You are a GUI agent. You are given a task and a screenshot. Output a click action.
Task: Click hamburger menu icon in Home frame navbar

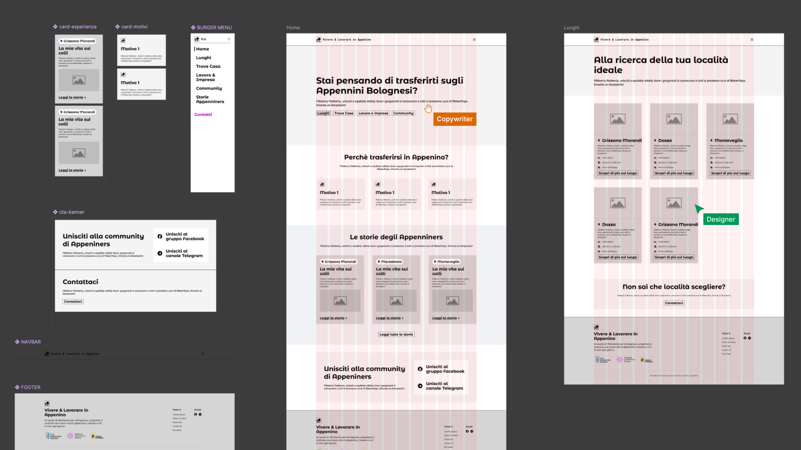click(474, 40)
